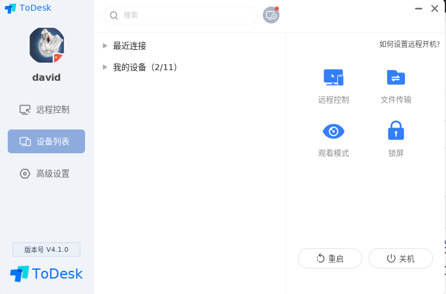Click the ToDesk logo in title bar
Screen dimensions: 446x294
pyautogui.click(x=11, y=8)
